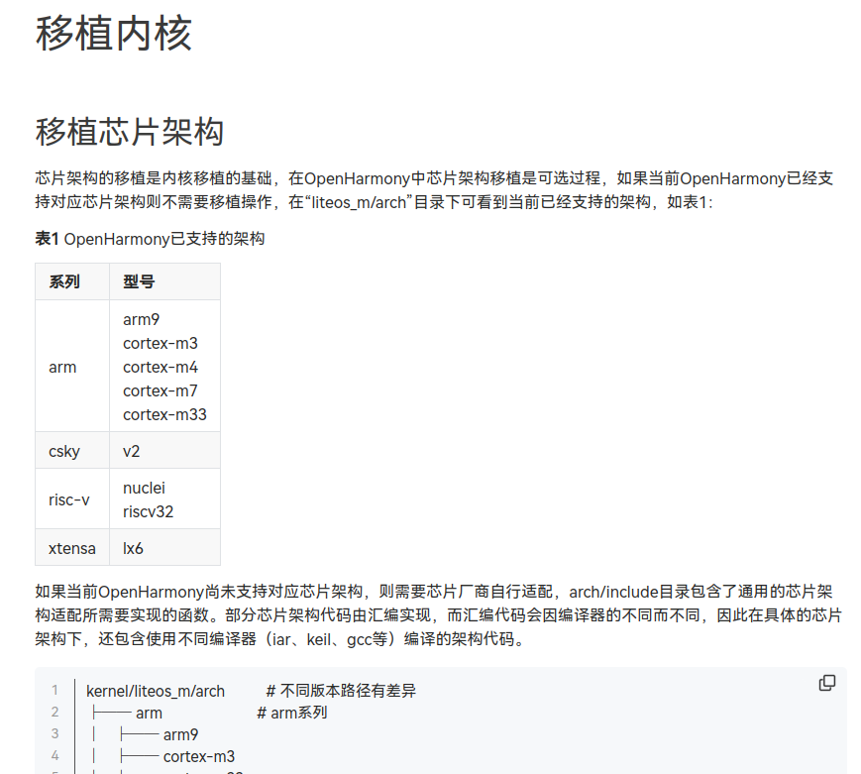Click the heading 移植芯片架构

(x=130, y=132)
